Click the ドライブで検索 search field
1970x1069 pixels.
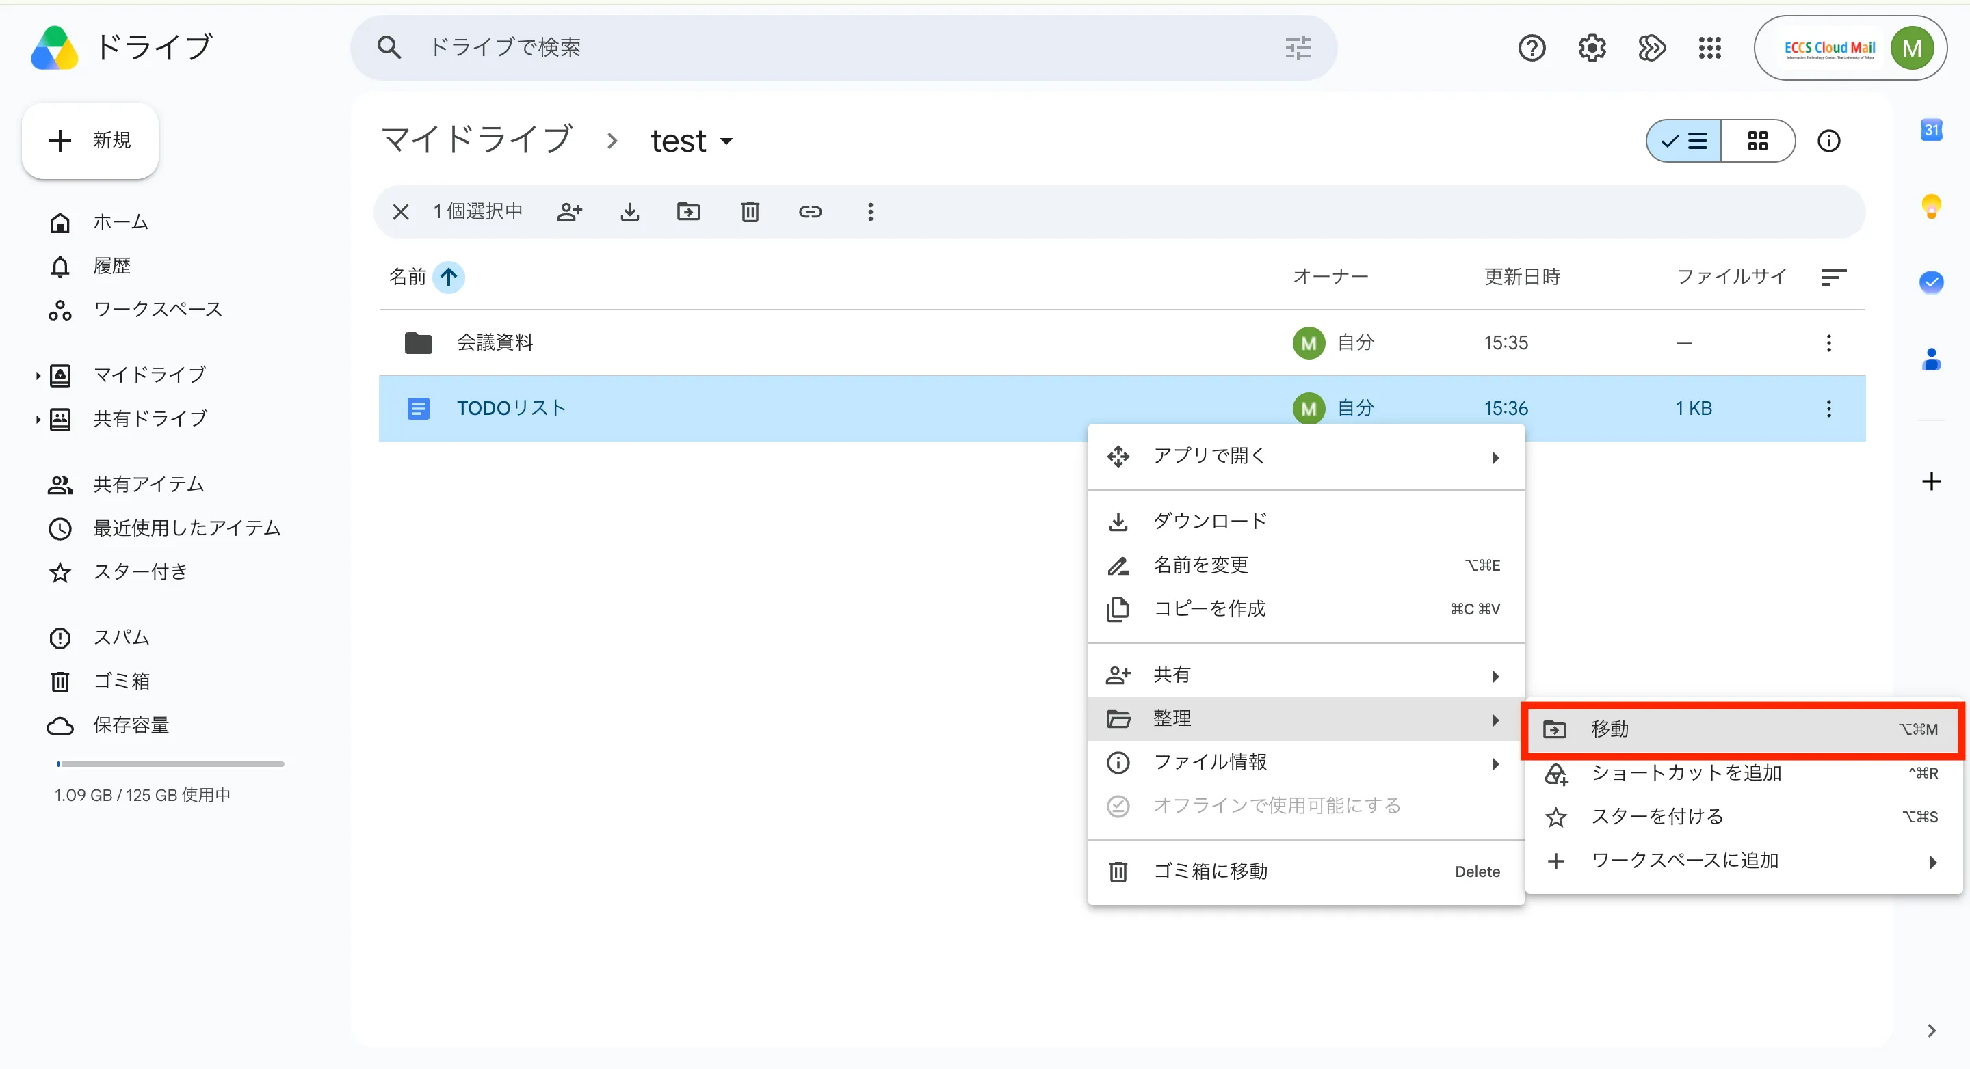(x=843, y=48)
